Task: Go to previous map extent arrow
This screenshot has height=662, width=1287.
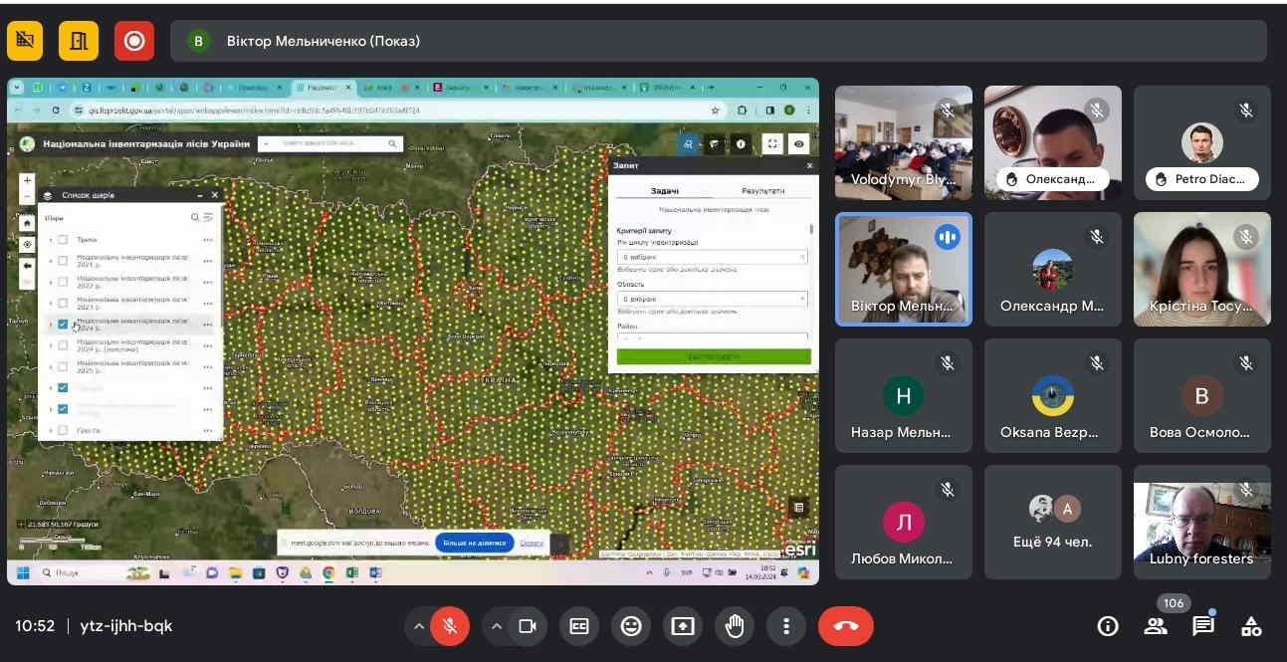Action: point(27,265)
